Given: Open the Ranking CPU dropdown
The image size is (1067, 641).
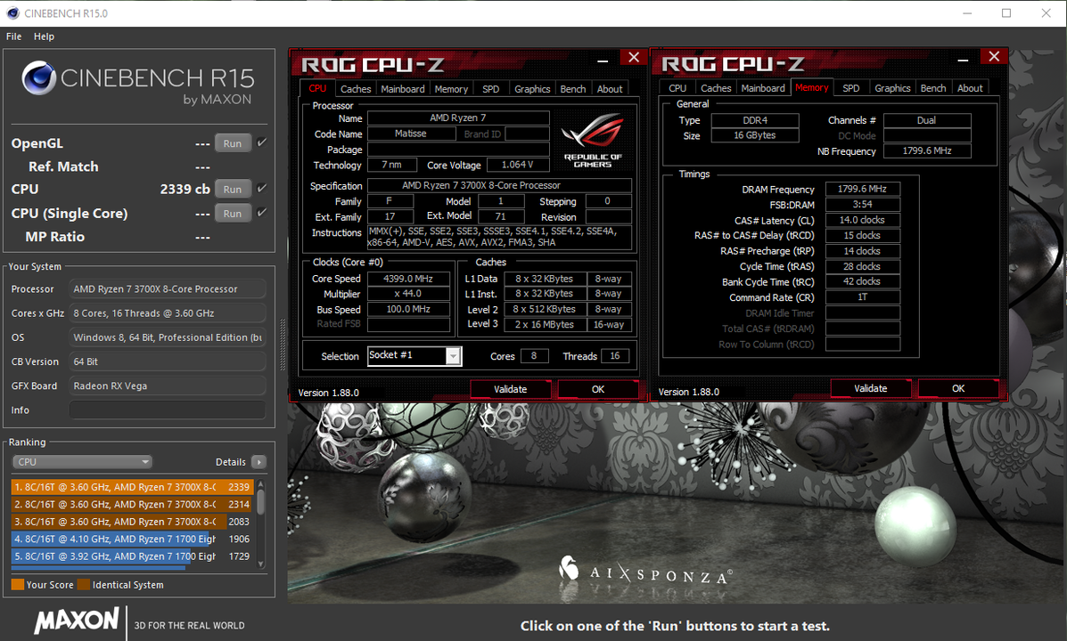Looking at the screenshot, I should click(82, 462).
